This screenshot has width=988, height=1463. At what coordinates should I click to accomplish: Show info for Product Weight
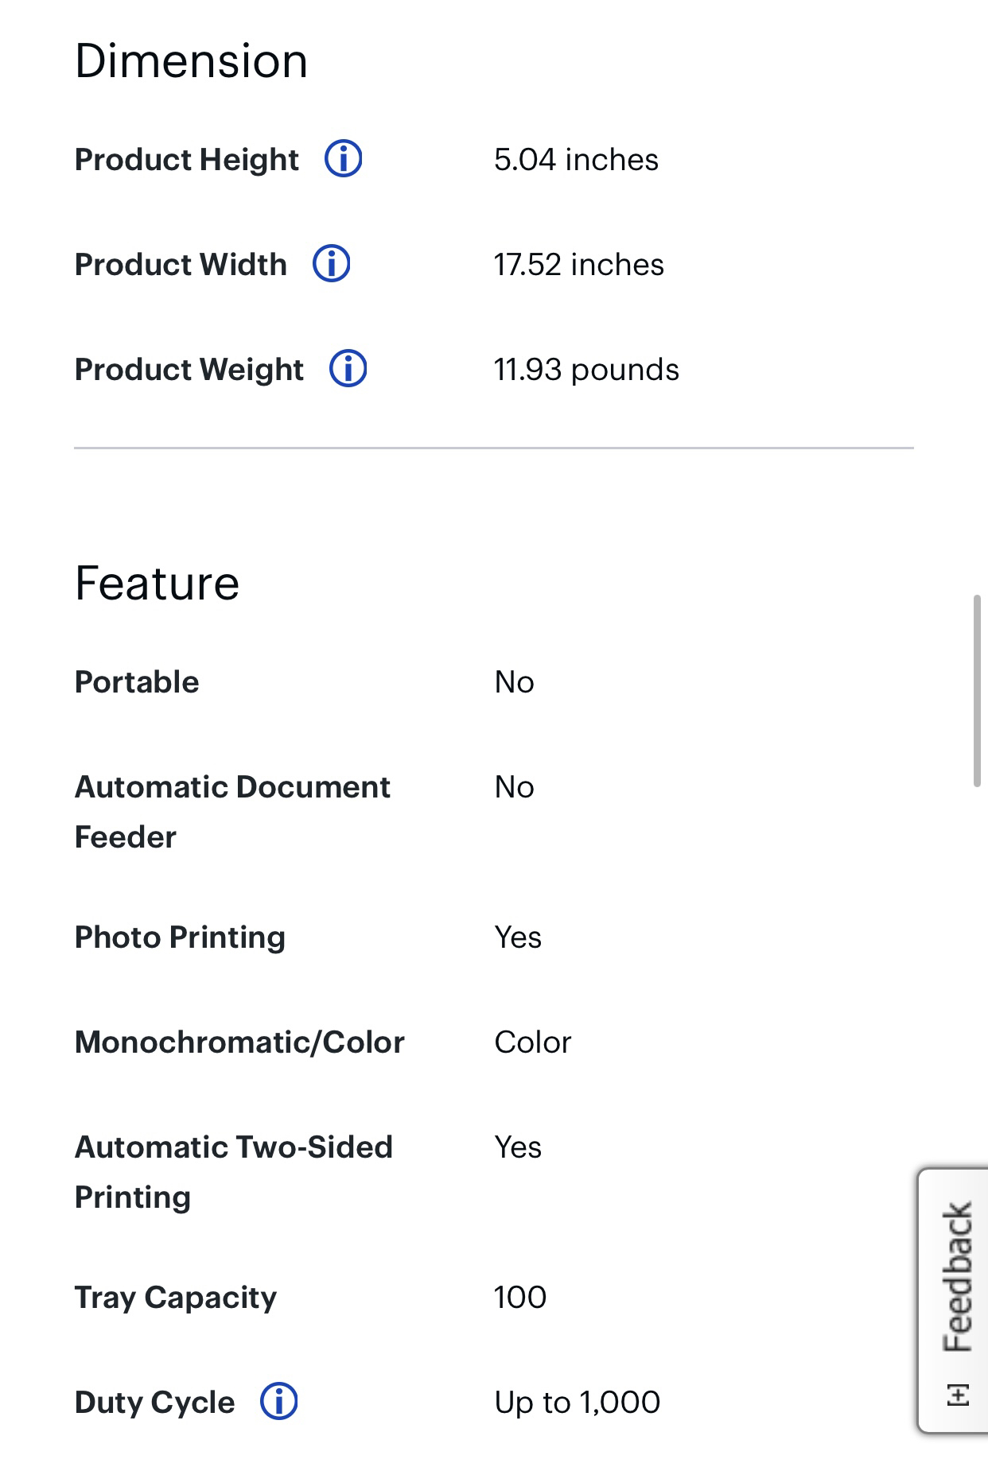[x=348, y=369]
